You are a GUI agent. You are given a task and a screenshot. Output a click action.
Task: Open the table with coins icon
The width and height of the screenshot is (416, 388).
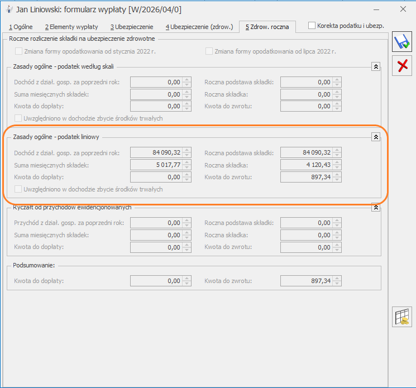[x=401, y=316]
